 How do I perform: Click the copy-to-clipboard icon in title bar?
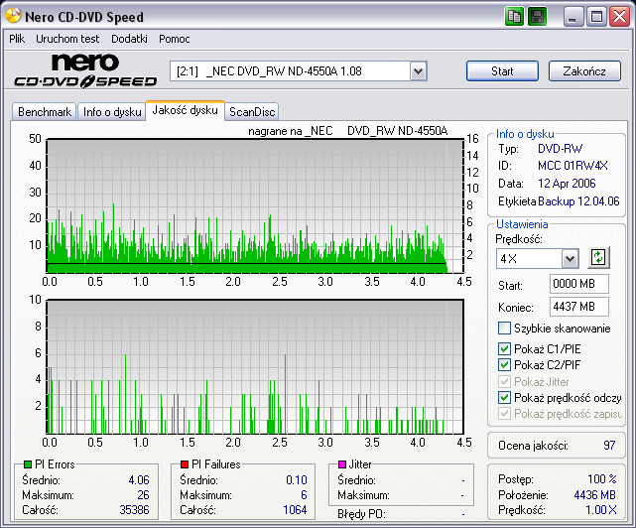(x=514, y=17)
